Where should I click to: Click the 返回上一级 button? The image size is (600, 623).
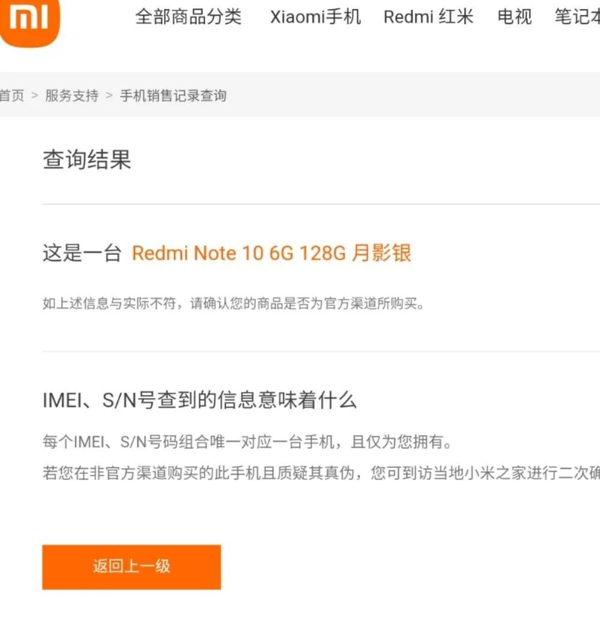pyautogui.click(x=132, y=567)
